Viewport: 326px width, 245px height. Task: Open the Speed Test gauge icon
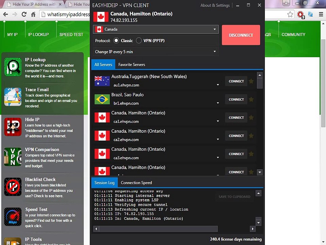pyautogui.click(x=13, y=217)
